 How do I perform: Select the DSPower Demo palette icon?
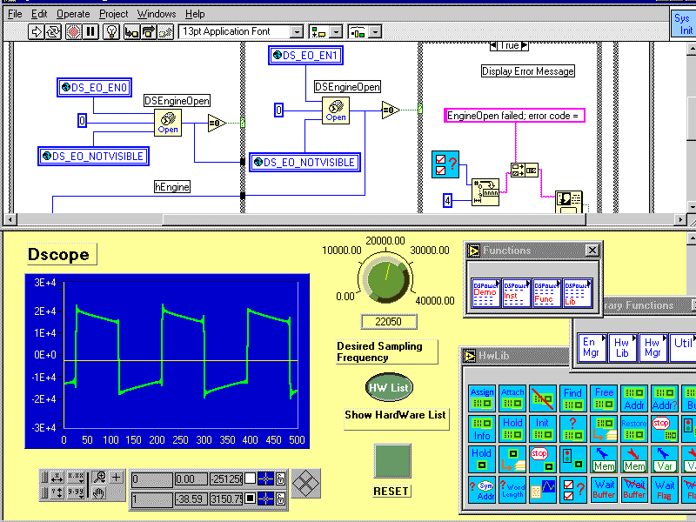[486, 291]
